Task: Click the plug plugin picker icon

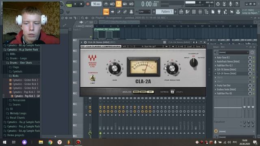Action: 219,12
